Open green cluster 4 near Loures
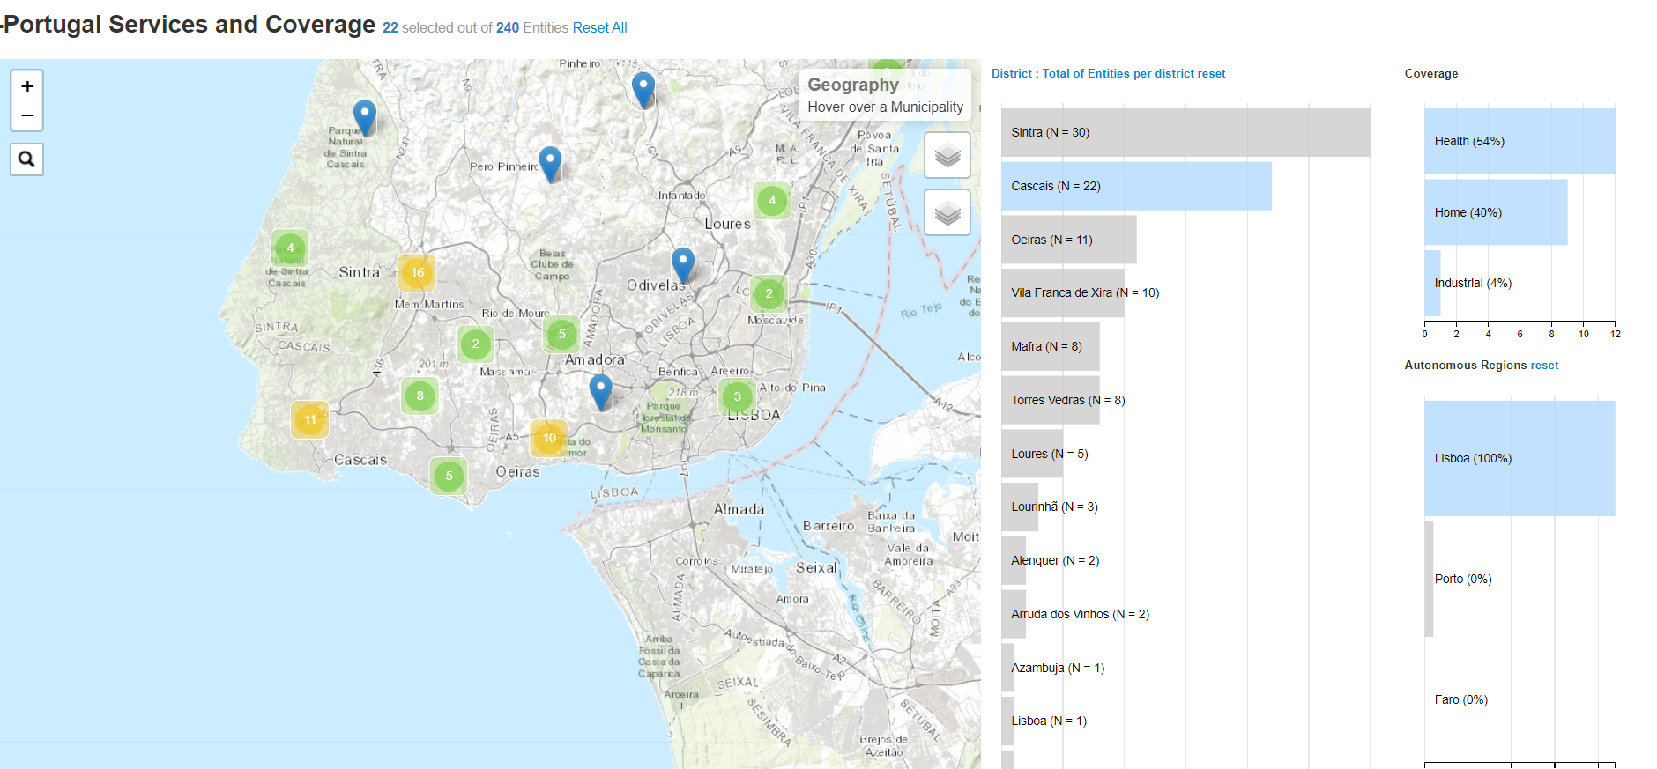The height and width of the screenshot is (769, 1657). pyautogui.click(x=772, y=200)
